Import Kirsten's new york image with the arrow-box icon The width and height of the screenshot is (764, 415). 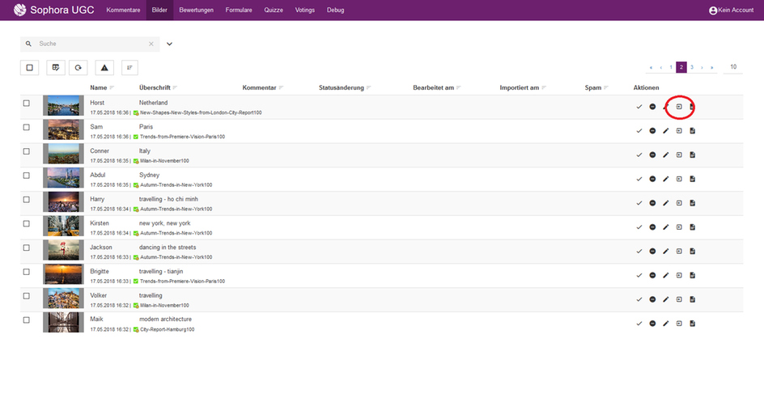pyautogui.click(x=679, y=227)
